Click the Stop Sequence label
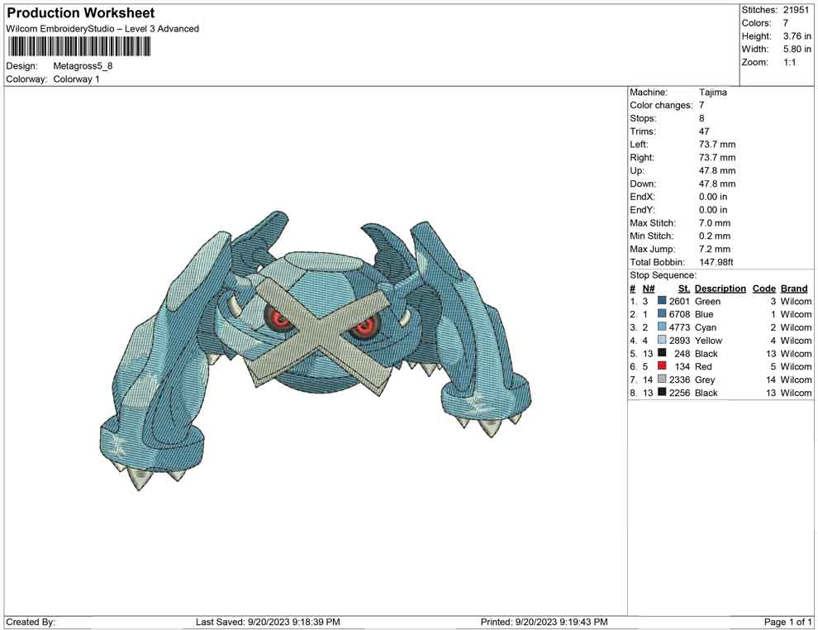The width and height of the screenshot is (818, 630). pyautogui.click(x=663, y=275)
